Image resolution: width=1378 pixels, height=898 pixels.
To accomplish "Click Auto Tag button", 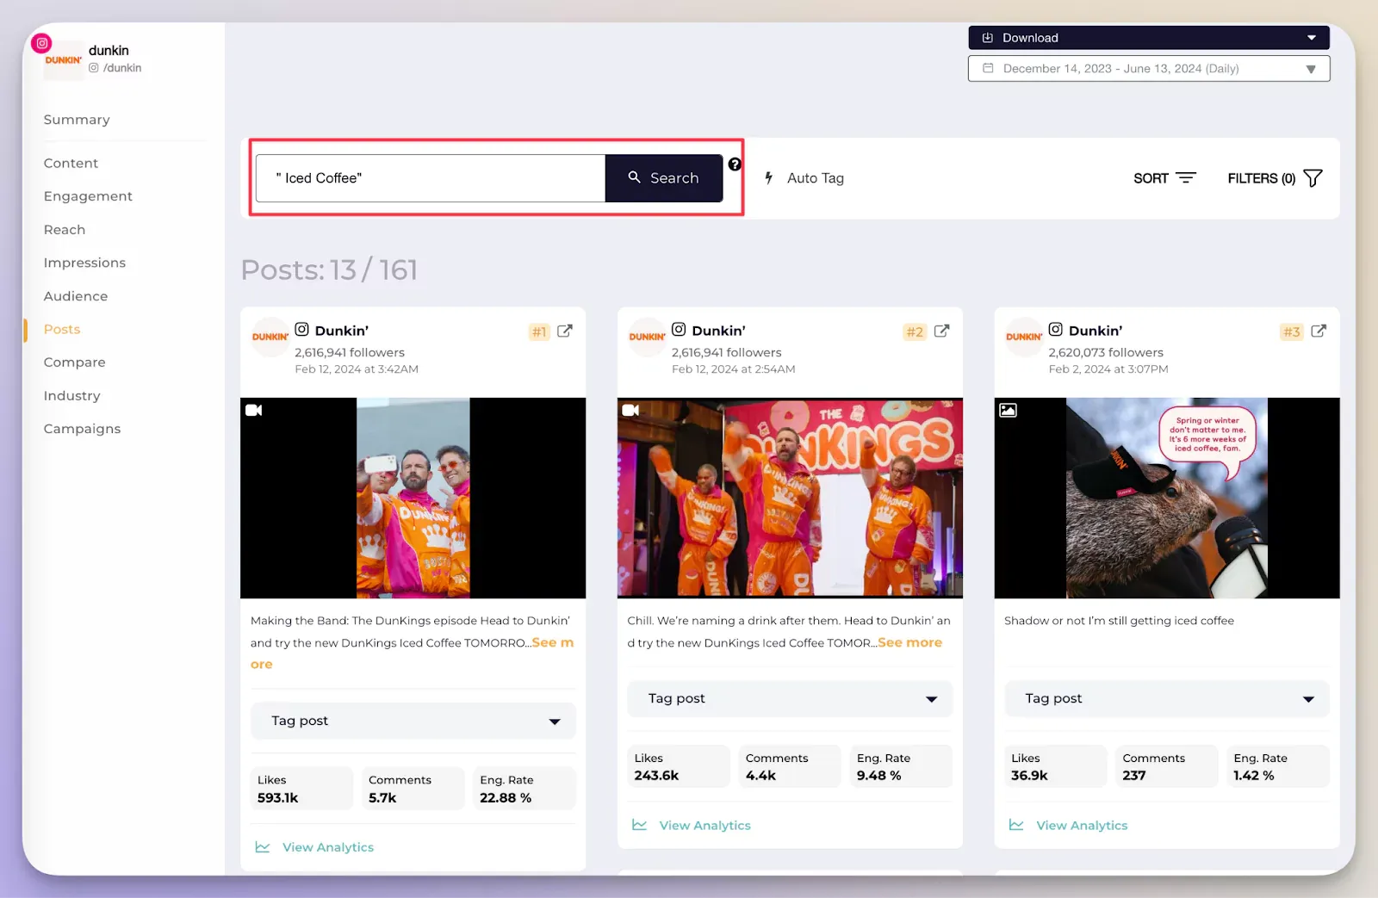I will (x=804, y=178).
